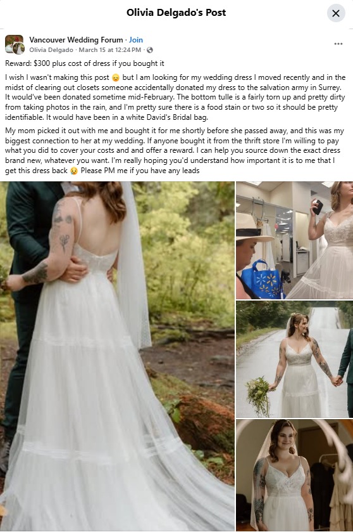Click the 'Olivia Delgado's Post' dialog title
Viewport: 353px width, 532px height.
(x=176, y=13)
